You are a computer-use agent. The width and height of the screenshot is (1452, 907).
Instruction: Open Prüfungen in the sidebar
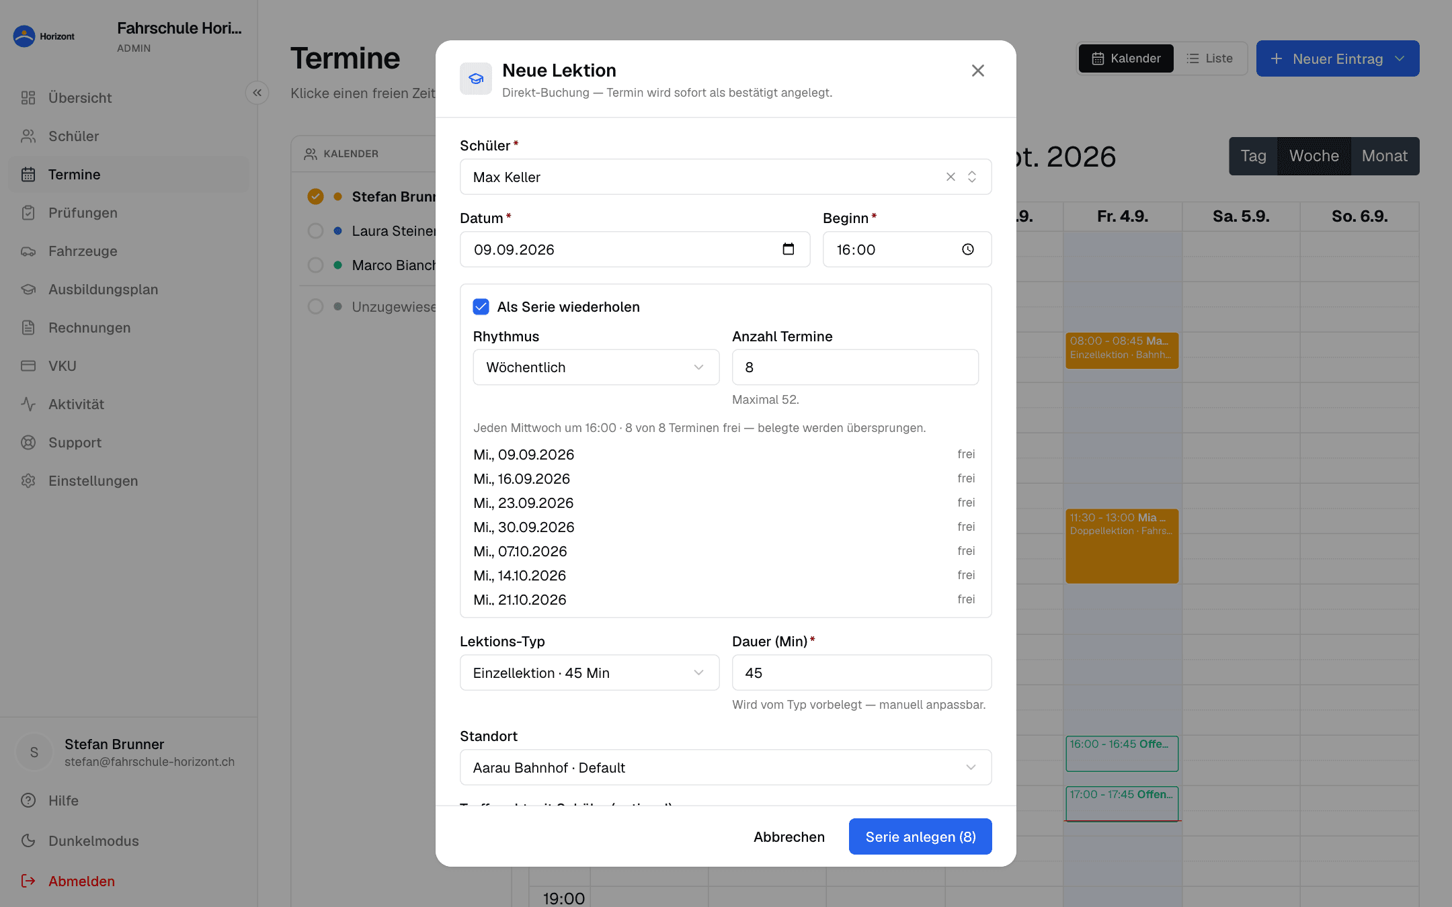point(128,213)
